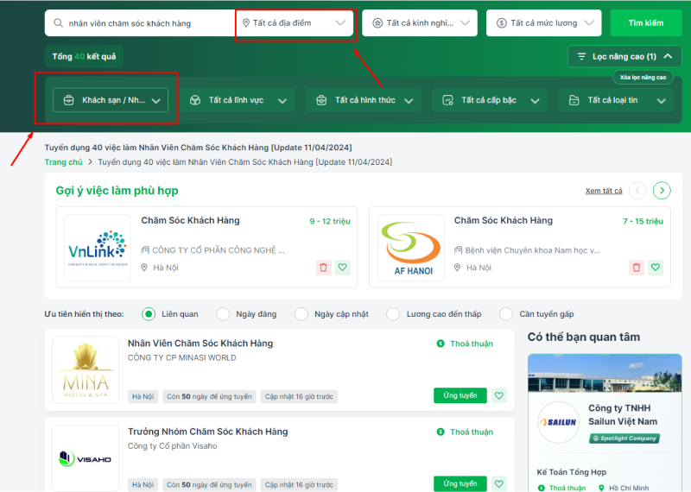The height and width of the screenshot is (492, 691).
Task: Open the MINA Hotel & Spa logo
Action: pos(86,369)
